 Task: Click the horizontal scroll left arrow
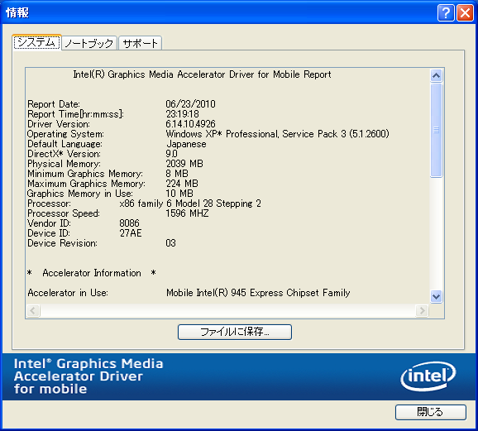(x=33, y=311)
